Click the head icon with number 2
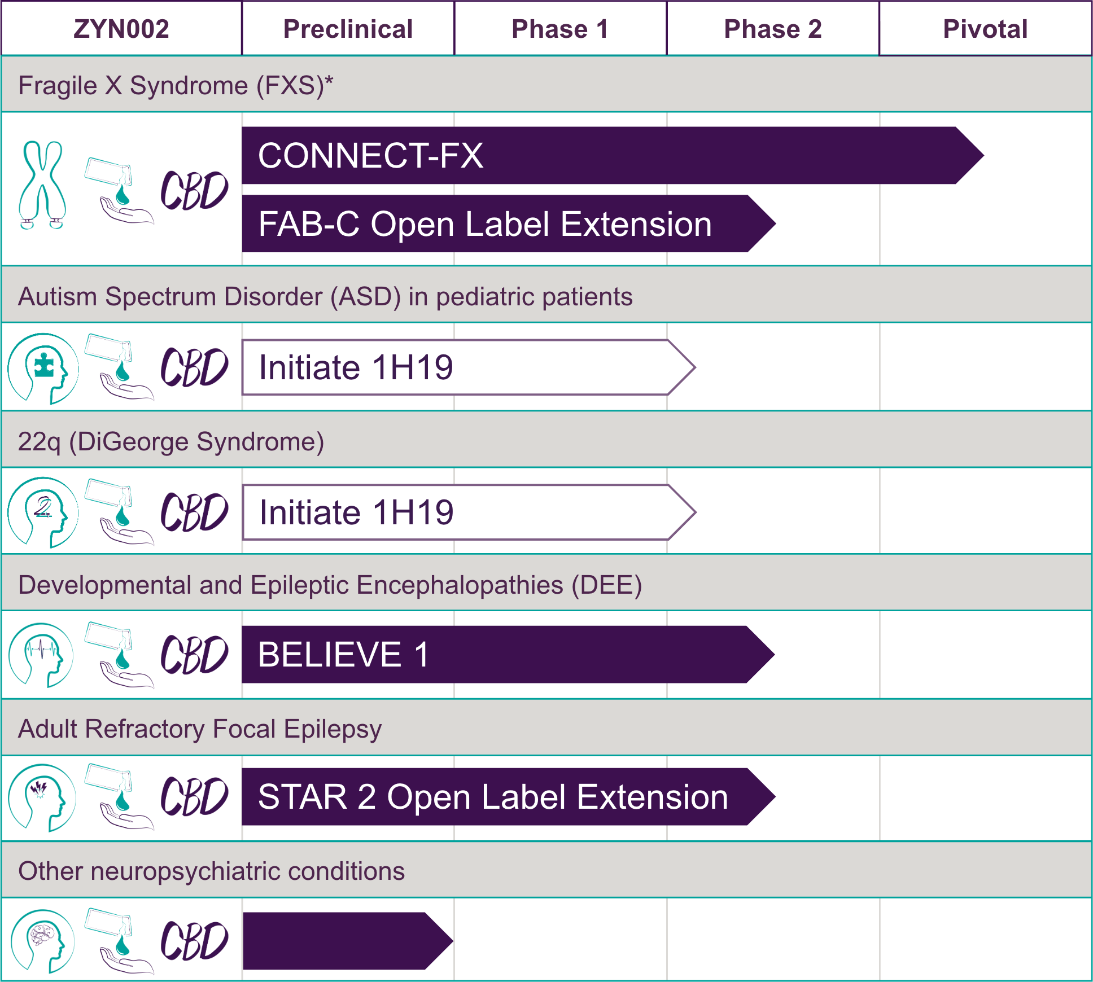 pyautogui.click(x=43, y=512)
